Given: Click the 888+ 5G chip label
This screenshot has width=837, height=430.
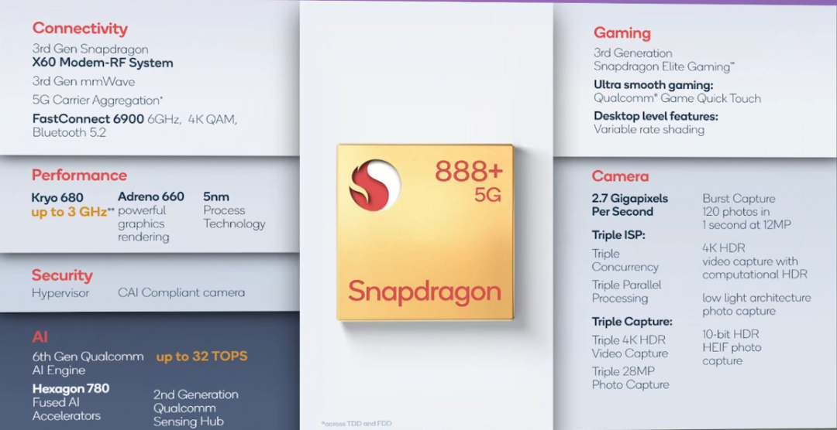Looking at the screenshot, I should (468, 181).
